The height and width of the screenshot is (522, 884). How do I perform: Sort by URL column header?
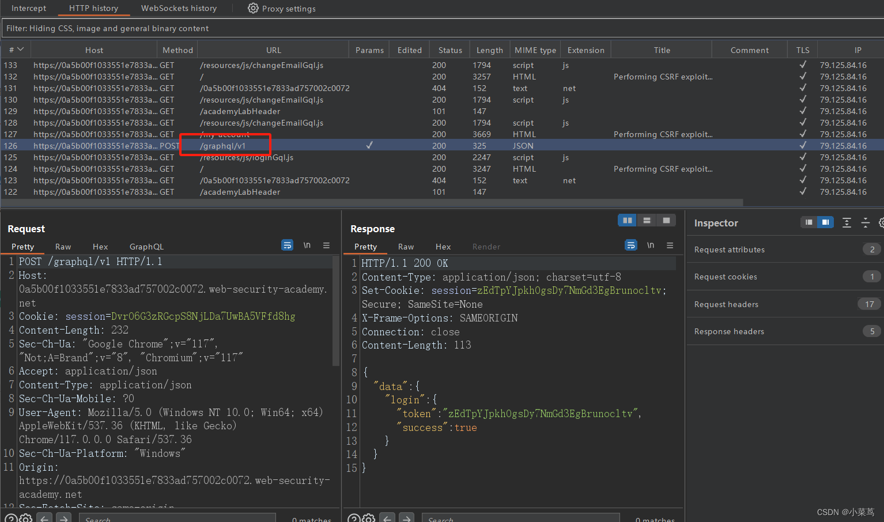(x=274, y=50)
